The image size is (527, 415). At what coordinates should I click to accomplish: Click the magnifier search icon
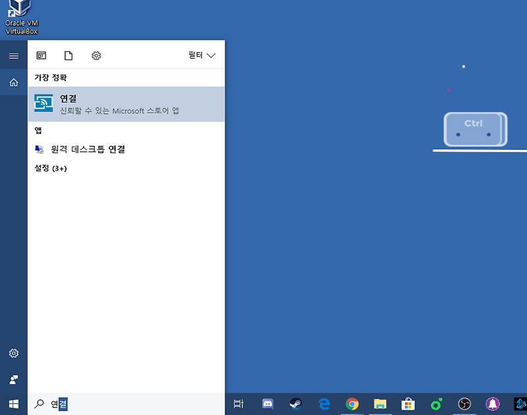[x=39, y=404]
